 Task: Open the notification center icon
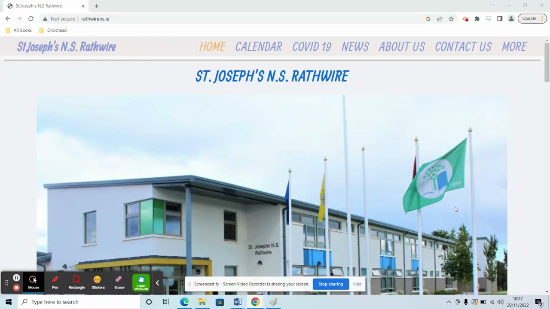(x=538, y=302)
